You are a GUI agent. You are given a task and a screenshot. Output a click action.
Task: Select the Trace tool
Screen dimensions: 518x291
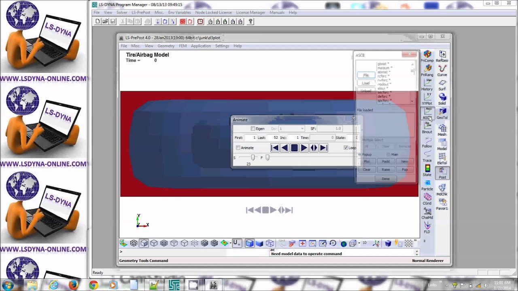click(x=427, y=156)
